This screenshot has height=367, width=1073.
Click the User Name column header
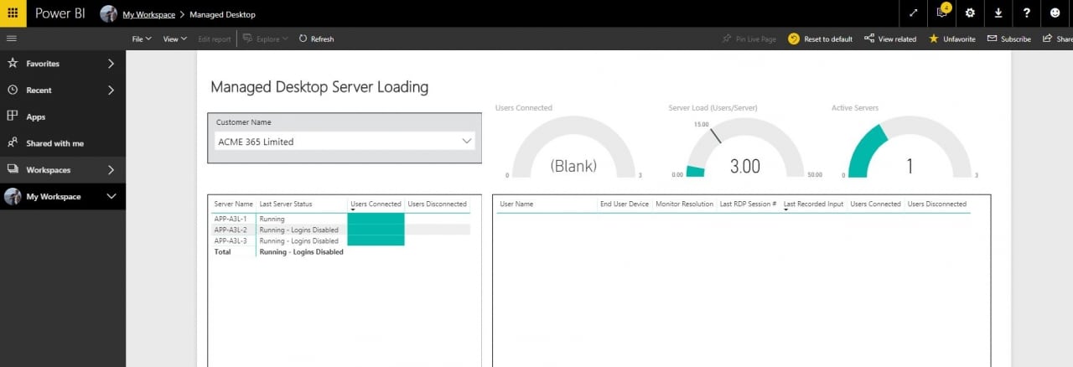pyautogui.click(x=516, y=204)
